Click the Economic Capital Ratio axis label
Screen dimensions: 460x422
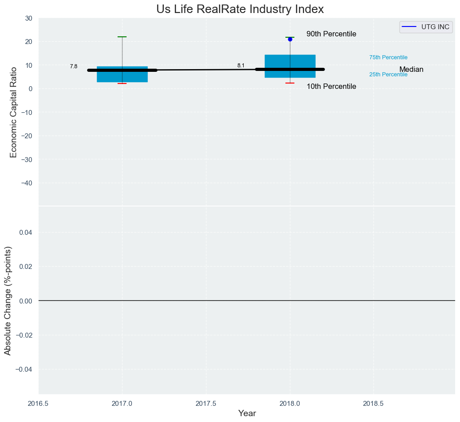pyautogui.click(x=13, y=112)
